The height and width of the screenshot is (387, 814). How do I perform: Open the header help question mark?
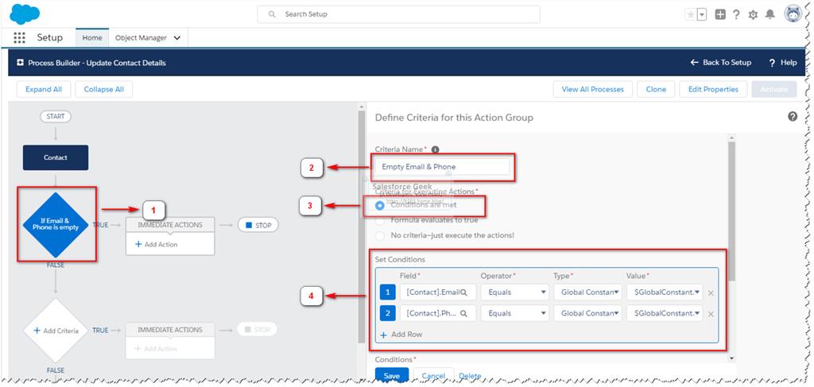click(x=736, y=14)
